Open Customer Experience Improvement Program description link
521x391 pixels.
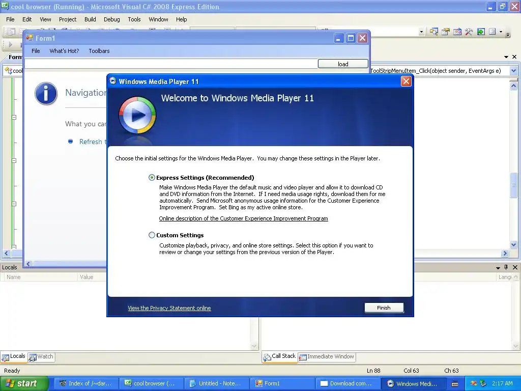[x=243, y=218]
